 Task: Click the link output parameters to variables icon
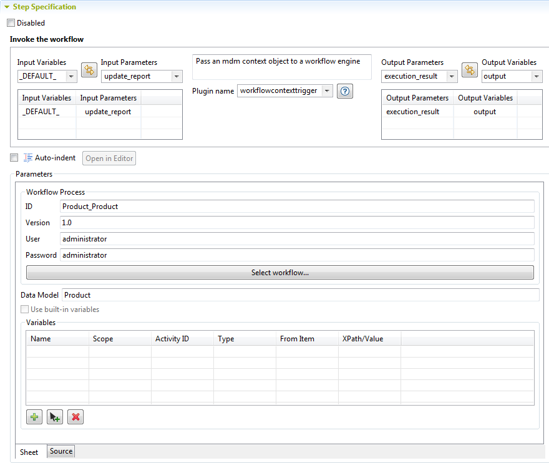(x=469, y=69)
